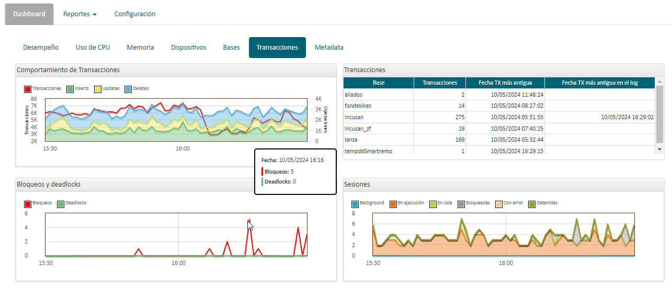The image size is (672, 289).
Task: Click the table scrollbar down arrow
Action: (659, 149)
